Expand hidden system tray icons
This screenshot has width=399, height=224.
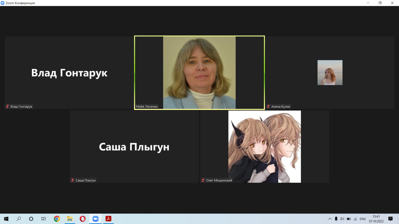point(330,219)
